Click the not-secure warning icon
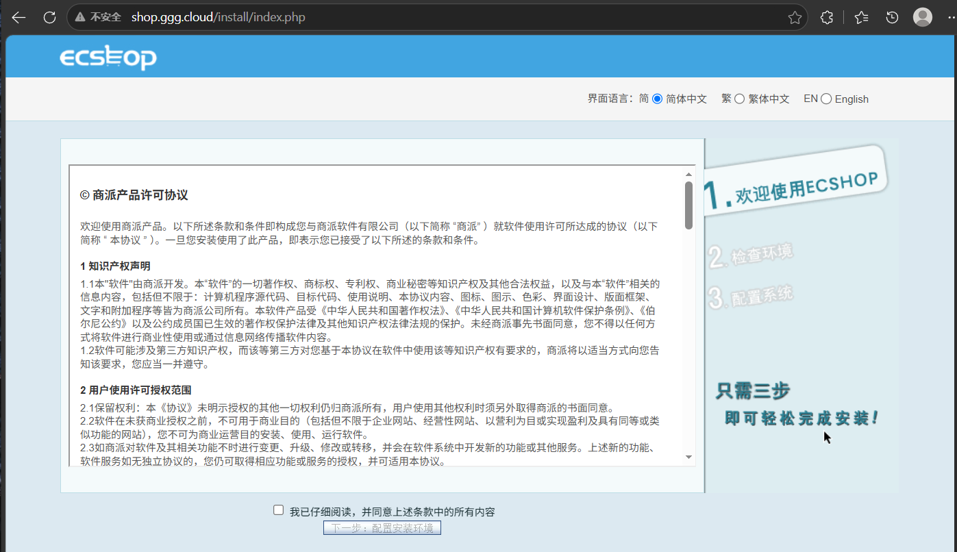Screen dimensions: 957x552 pyautogui.click(x=81, y=17)
